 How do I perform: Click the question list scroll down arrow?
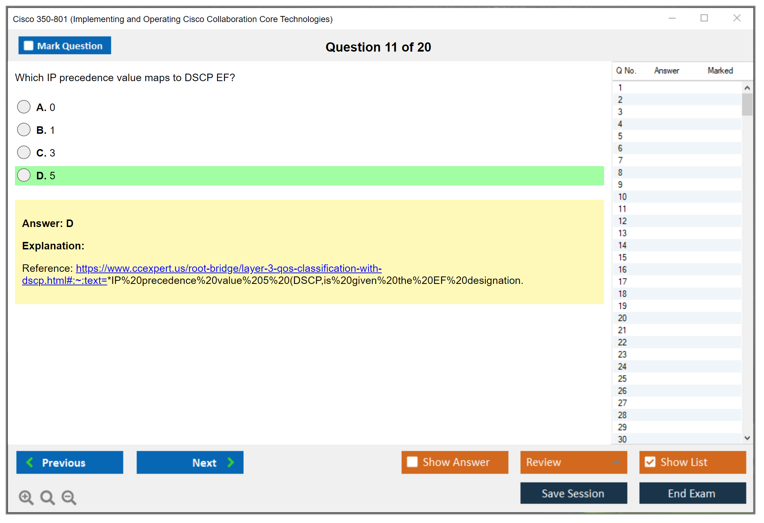pyautogui.click(x=747, y=438)
